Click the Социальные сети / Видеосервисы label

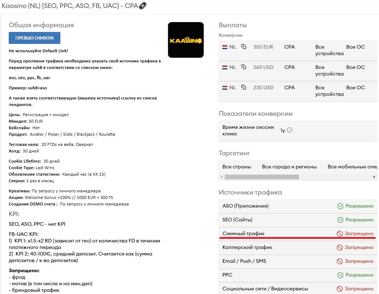point(265,289)
